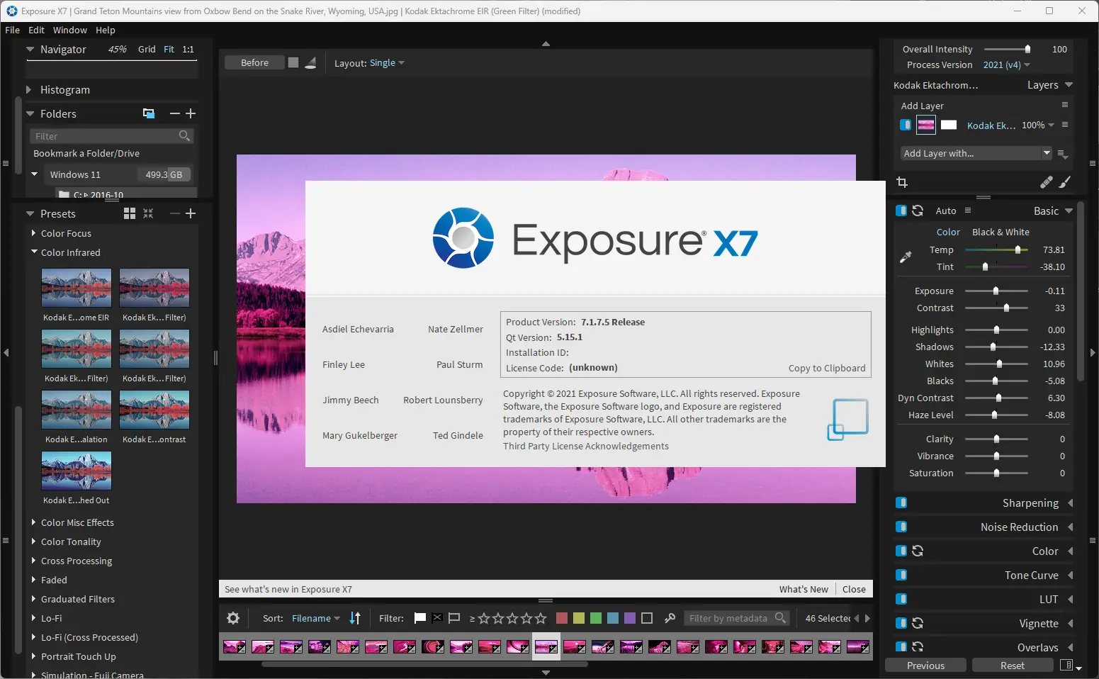The image size is (1099, 679).
Task: Open the keyword filter key icon
Action: pos(670,618)
